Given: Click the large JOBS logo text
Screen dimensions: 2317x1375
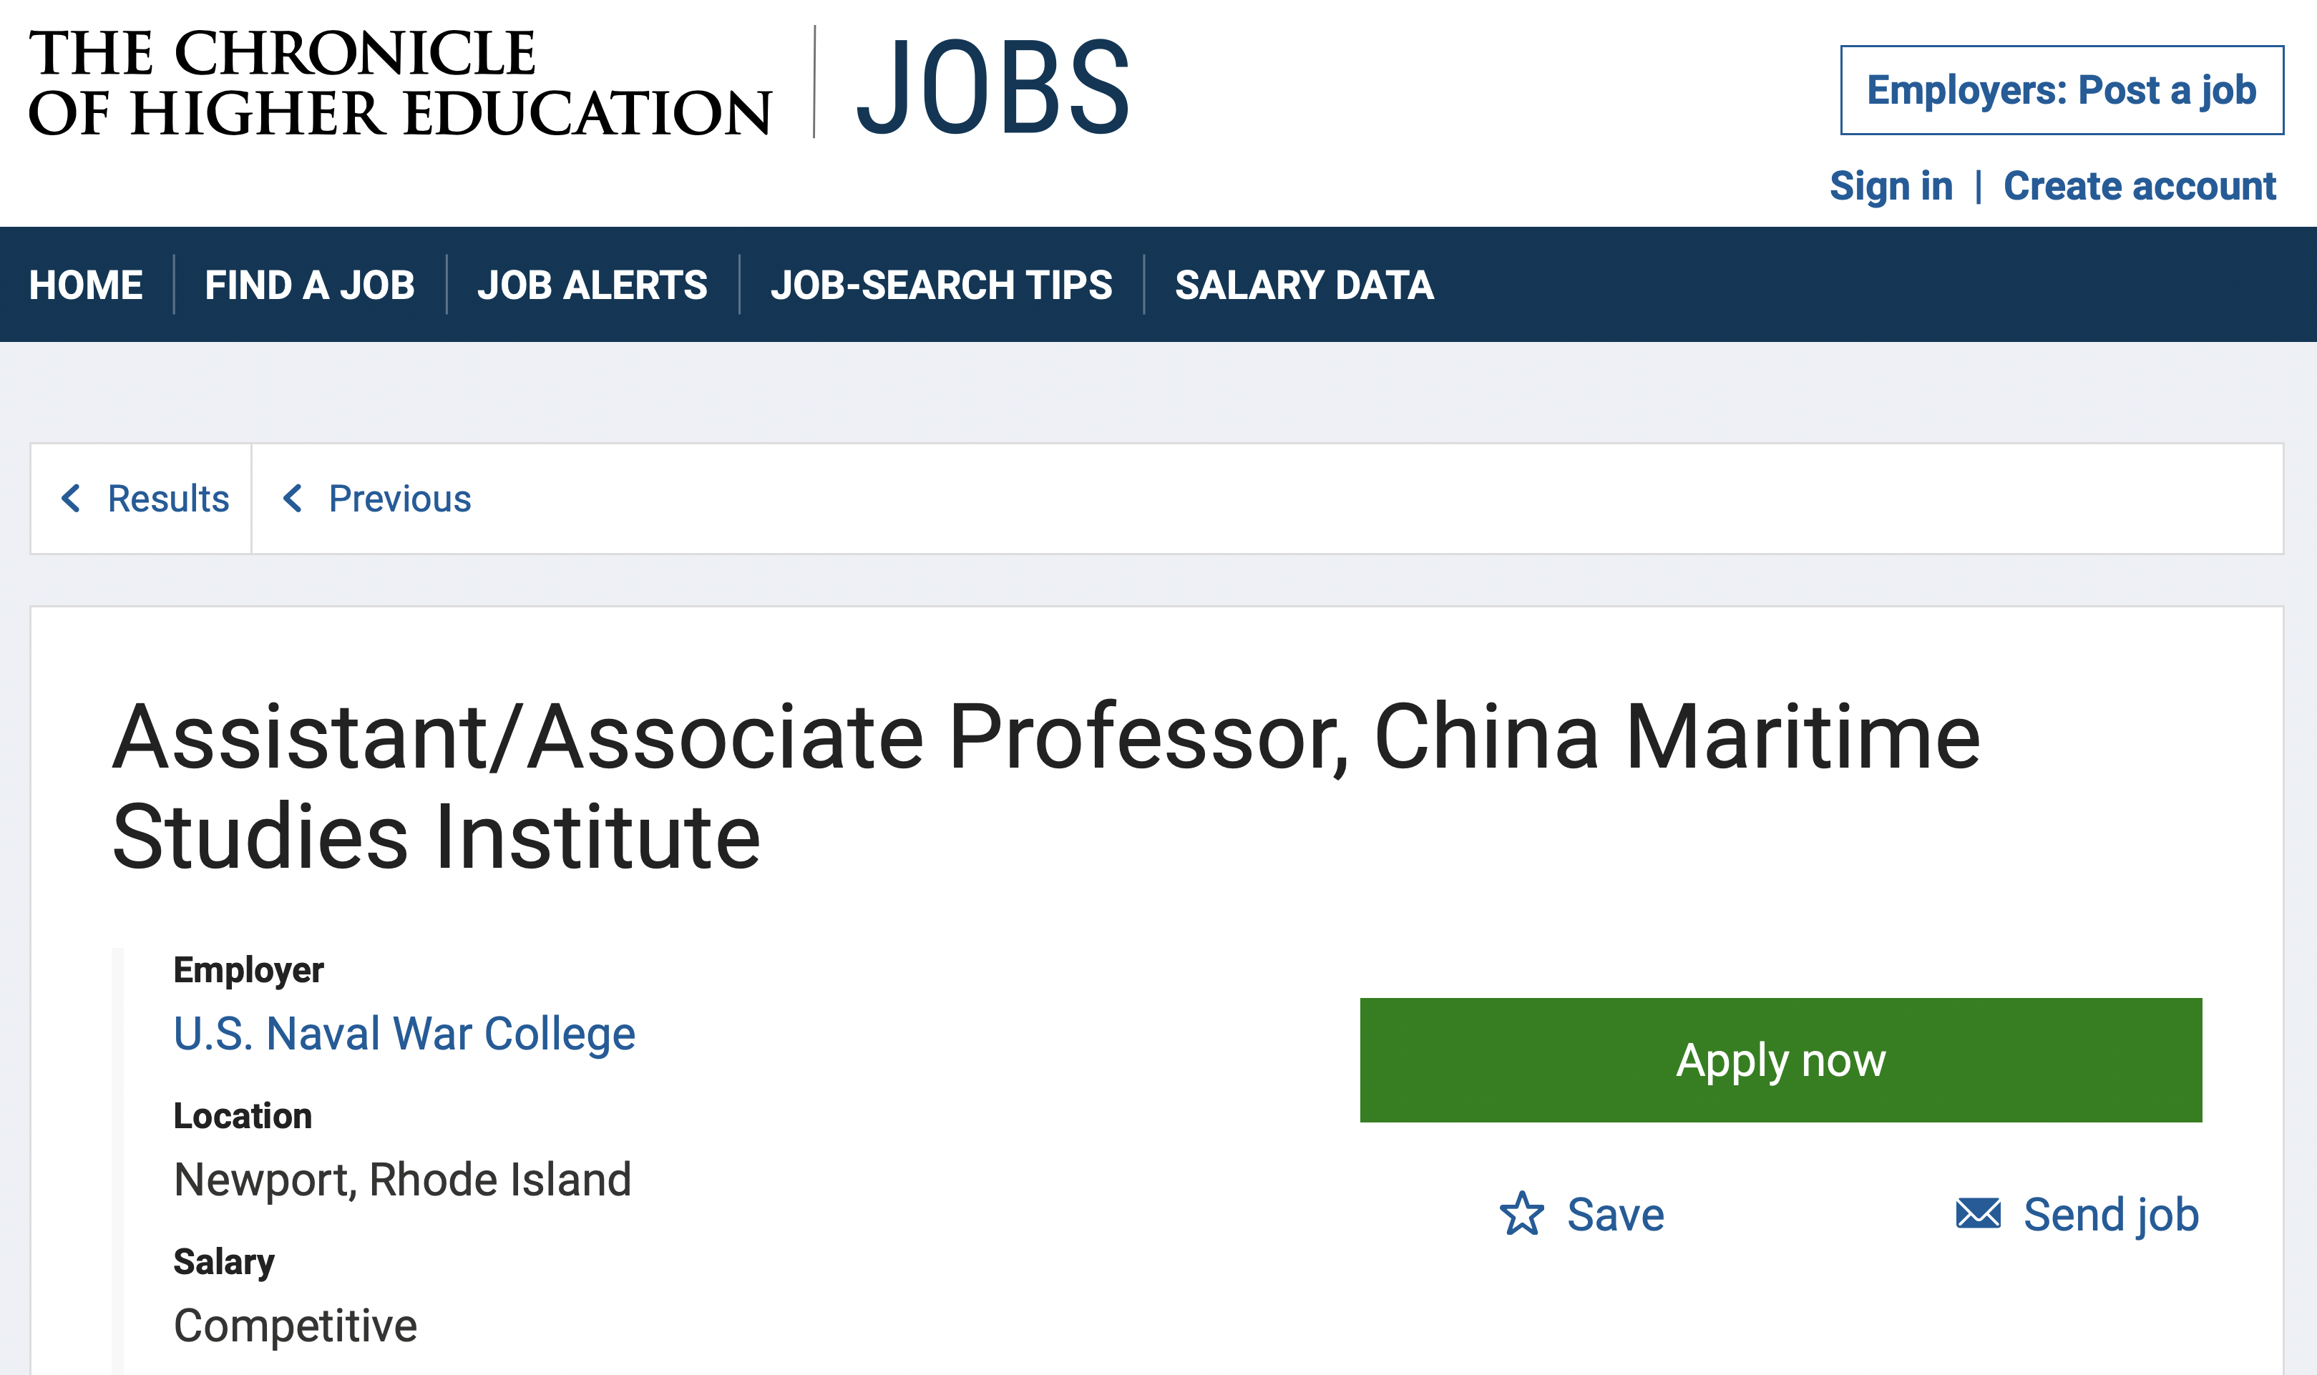Looking at the screenshot, I should [x=992, y=86].
